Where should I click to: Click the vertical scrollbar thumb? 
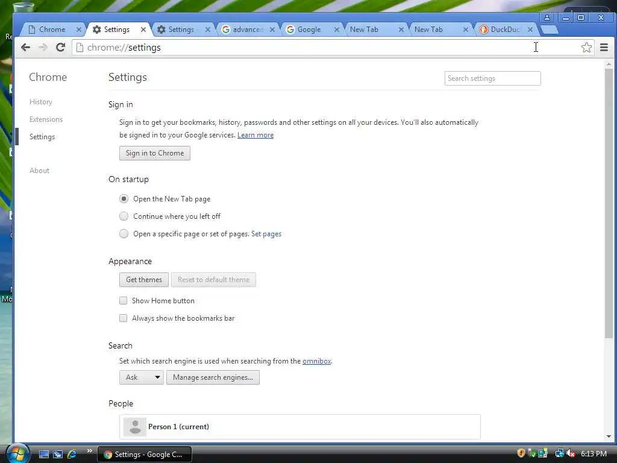tap(609, 203)
